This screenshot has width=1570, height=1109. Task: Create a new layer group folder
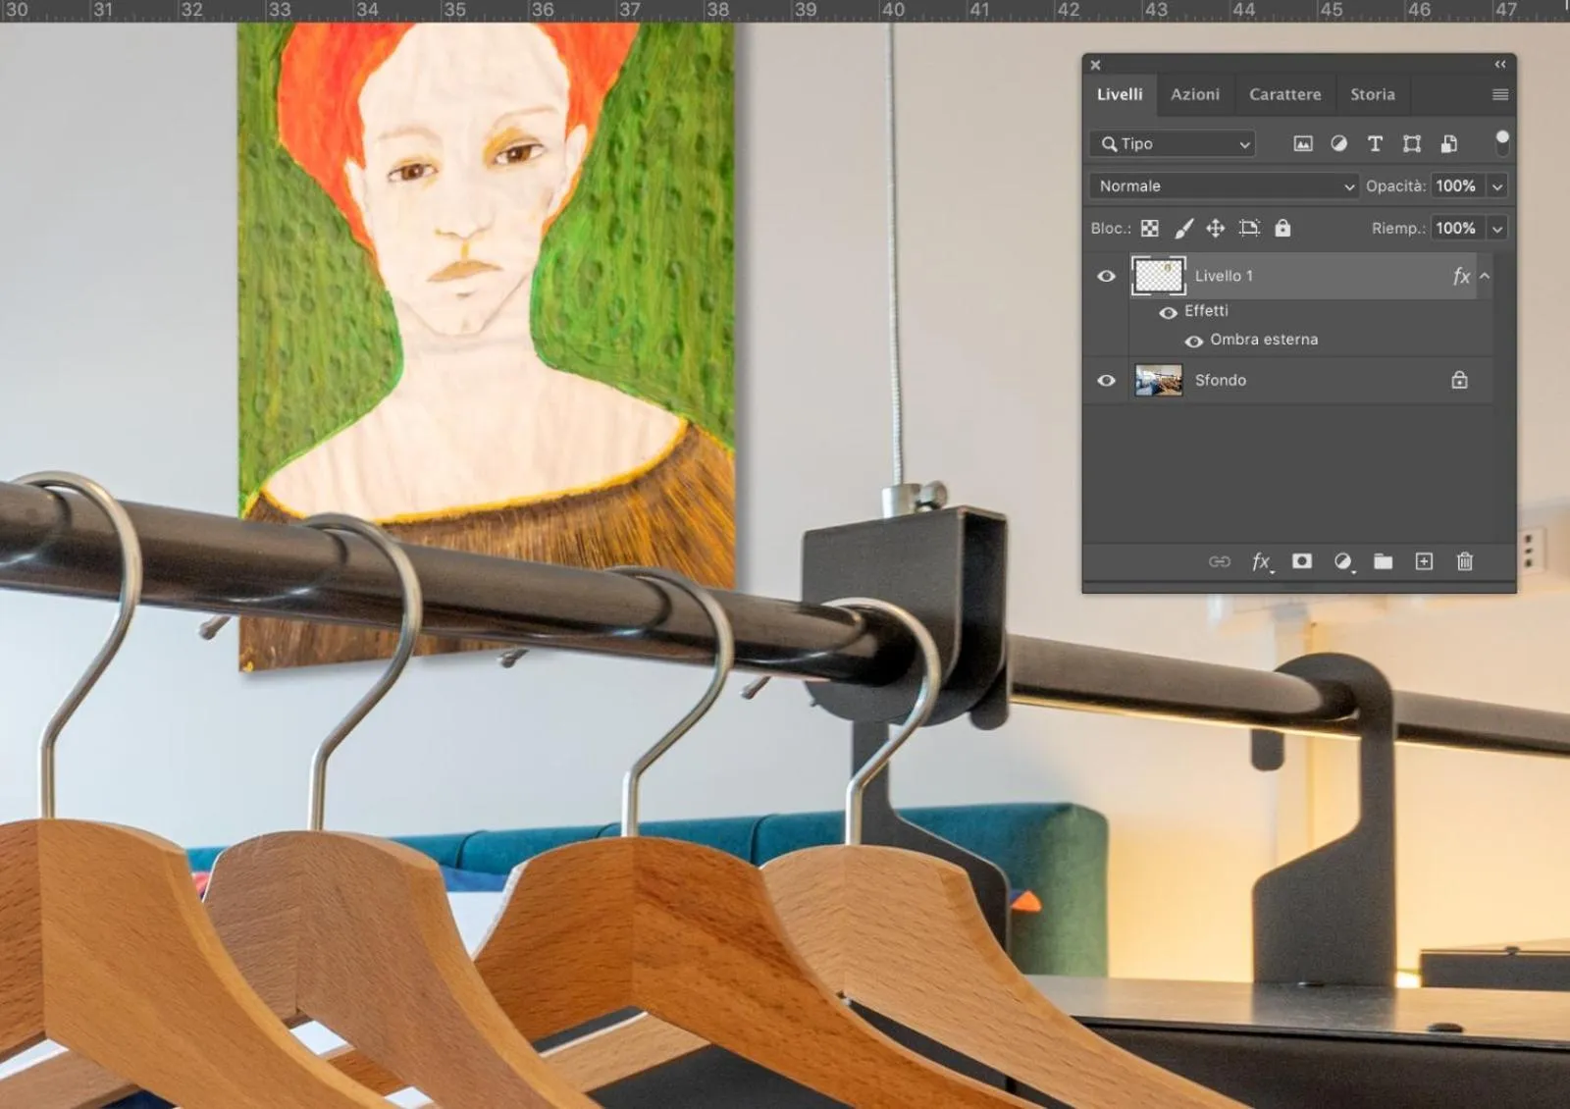pos(1383,561)
